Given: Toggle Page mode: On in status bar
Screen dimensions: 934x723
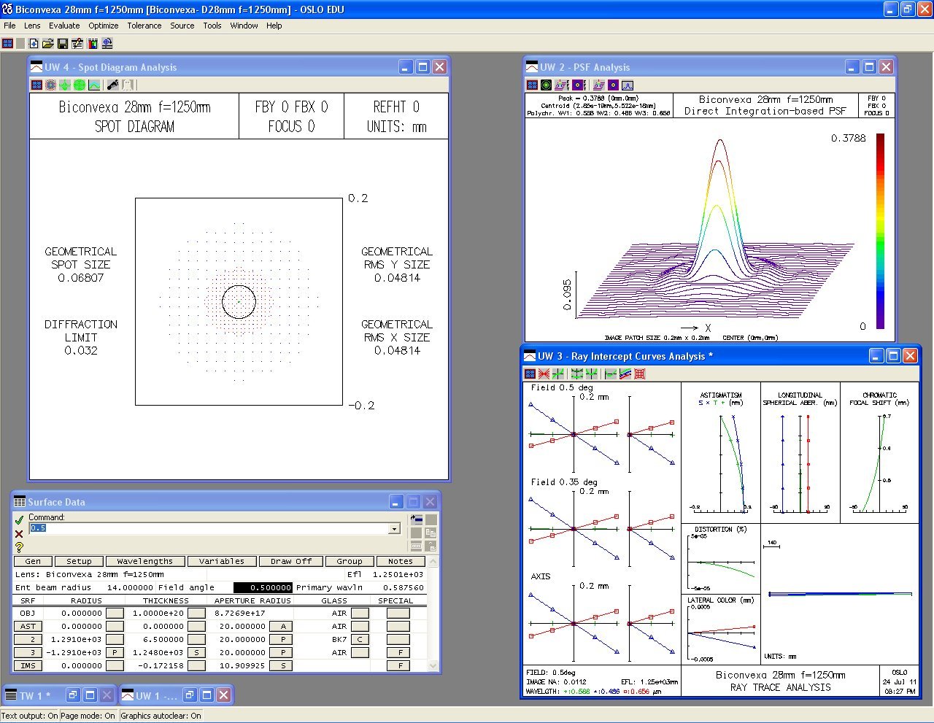Looking at the screenshot, I should pos(89,716).
